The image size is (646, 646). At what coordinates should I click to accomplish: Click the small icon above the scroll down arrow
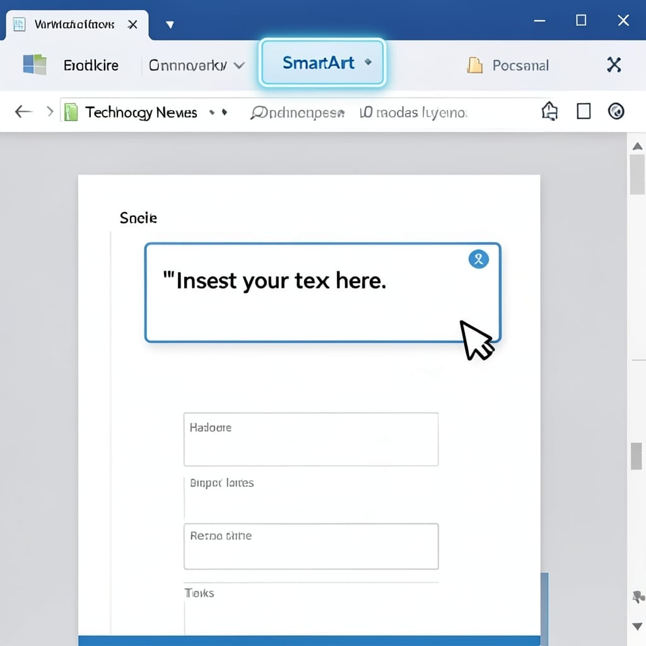(x=638, y=597)
